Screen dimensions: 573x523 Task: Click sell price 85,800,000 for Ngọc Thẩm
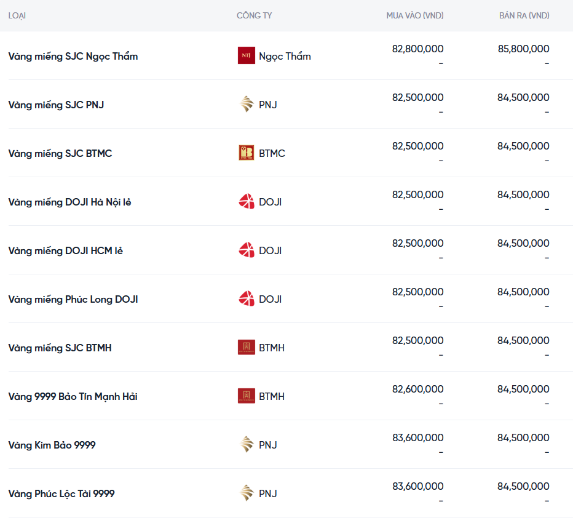(x=523, y=49)
